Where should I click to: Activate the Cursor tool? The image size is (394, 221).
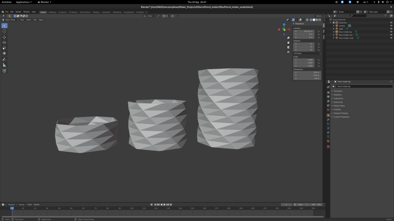tap(4, 31)
